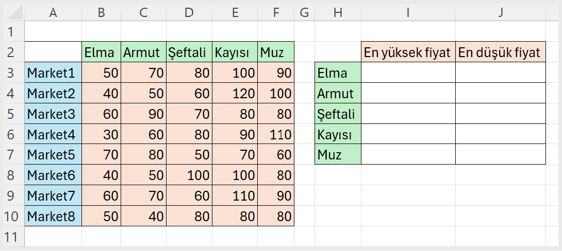Select empty highest price cell for Kayısı

(x=408, y=134)
